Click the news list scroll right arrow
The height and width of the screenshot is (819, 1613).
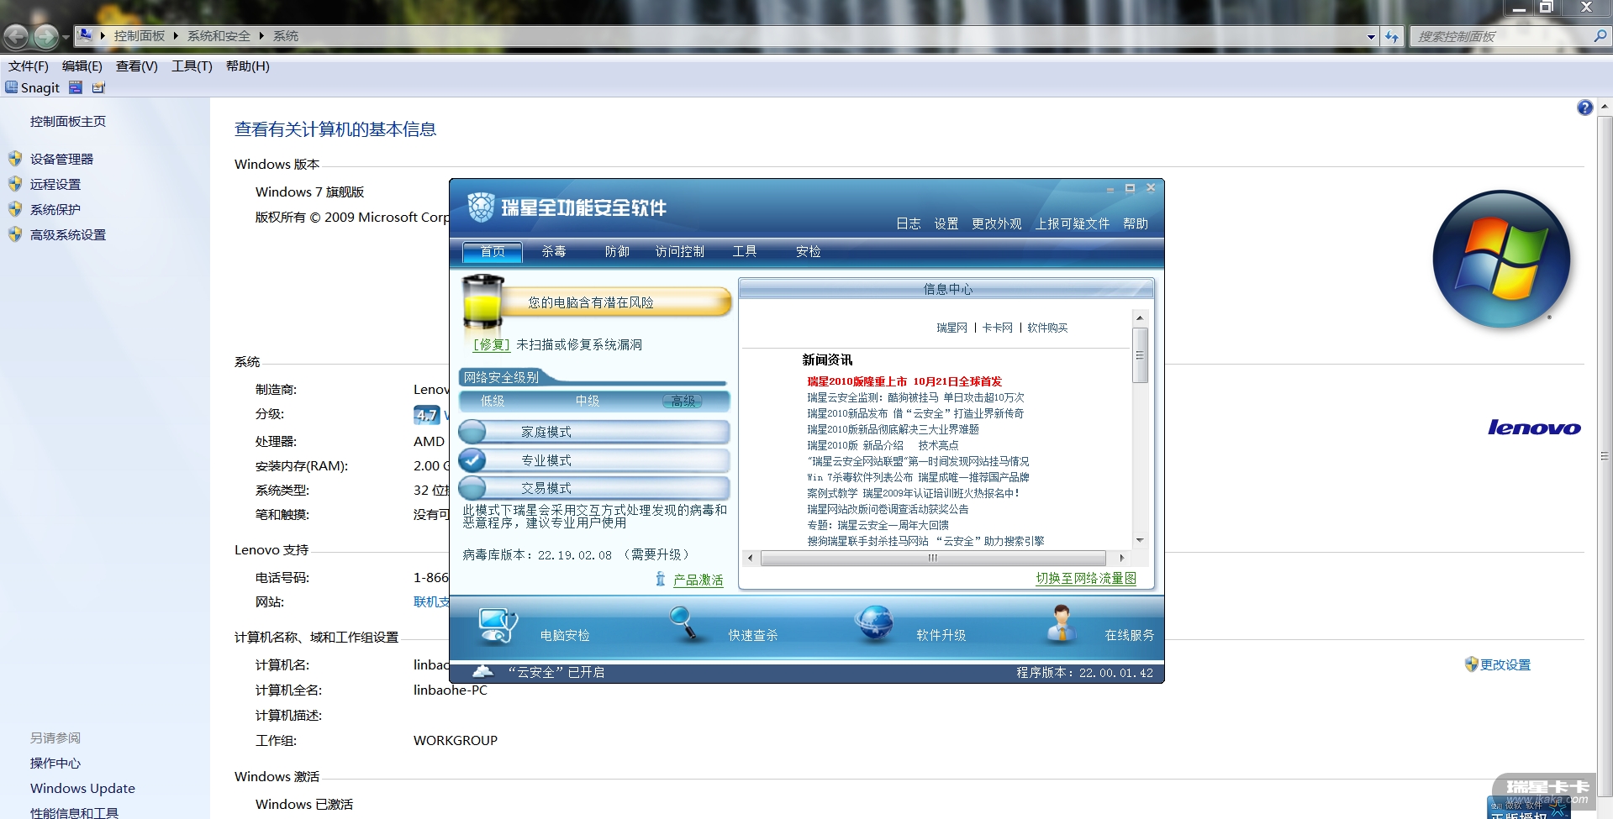pyautogui.click(x=1122, y=558)
